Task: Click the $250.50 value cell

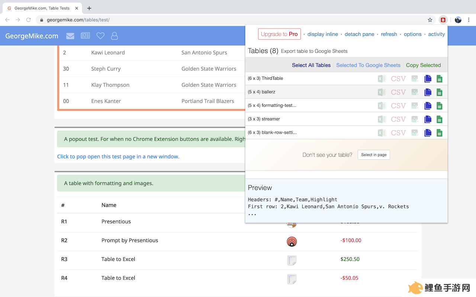Action: [350, 259]
